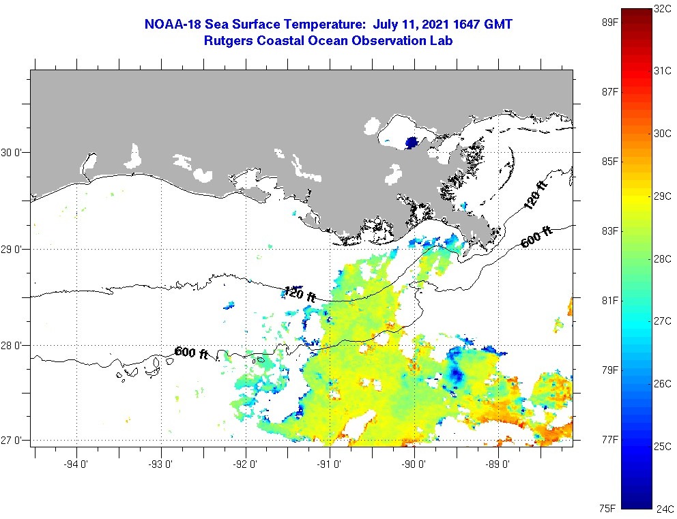Image resolution: width=677 pixels, height=519 pixels.
Task: Click the 120 ft contour label near -91
Action: click(300, 293)
